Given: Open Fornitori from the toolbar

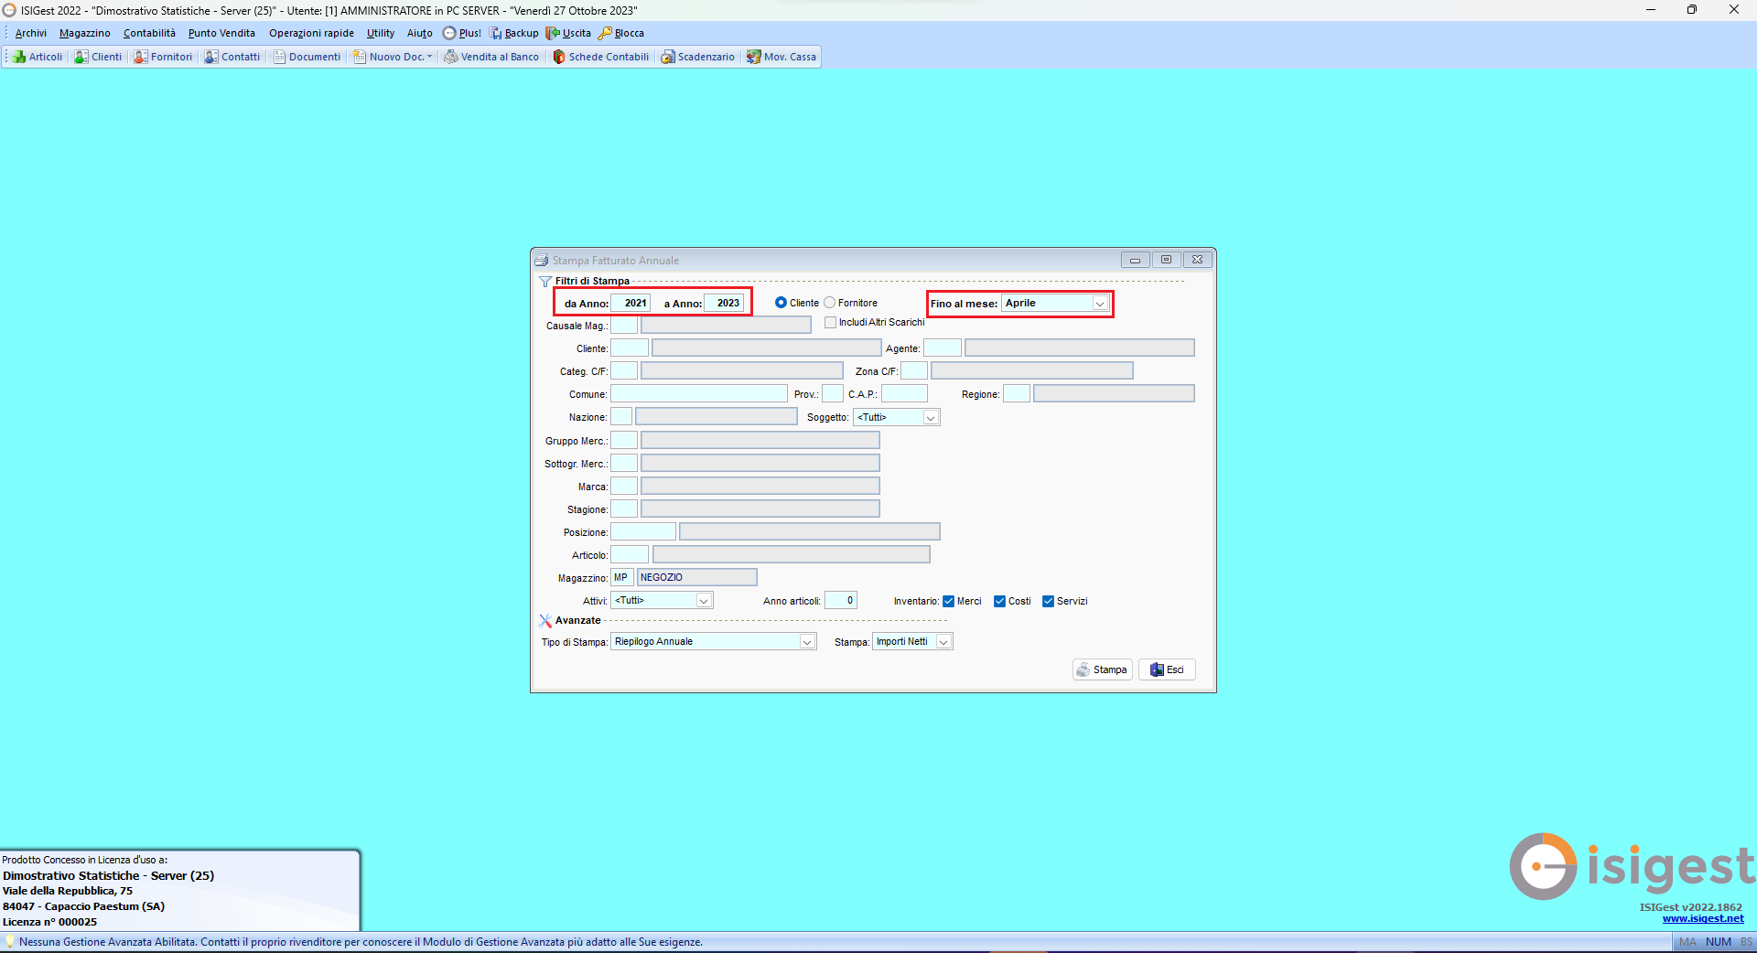Looking at the screenshot, I should click(163, 57).
